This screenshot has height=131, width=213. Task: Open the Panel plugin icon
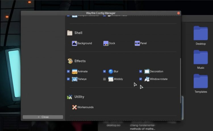[x=137, y=43]
